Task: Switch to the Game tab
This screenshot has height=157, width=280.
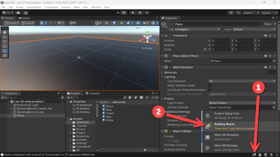Action: click(24, 18)
